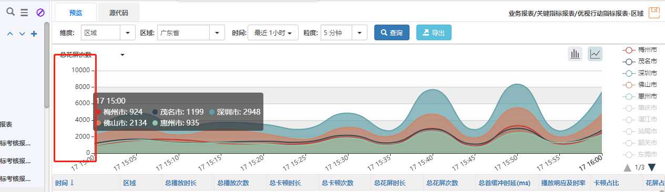Enable 韶关市 series in legend
The width and height of the screenshot is (665, 192).
click(640, 143)
